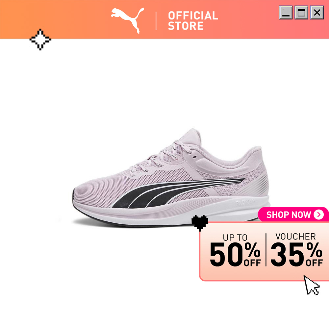Select the OFFICIAL STORE header text

193,21
